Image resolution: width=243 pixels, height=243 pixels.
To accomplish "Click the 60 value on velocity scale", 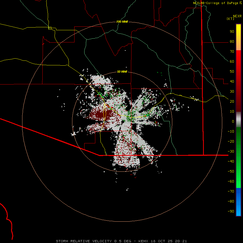I will pyautogui.click(x=232, y=61).
